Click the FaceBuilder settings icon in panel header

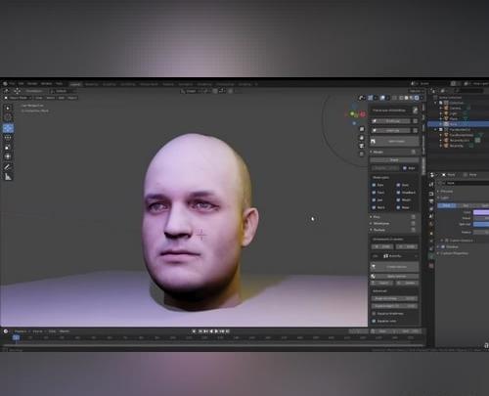click(x=415, y=110)
